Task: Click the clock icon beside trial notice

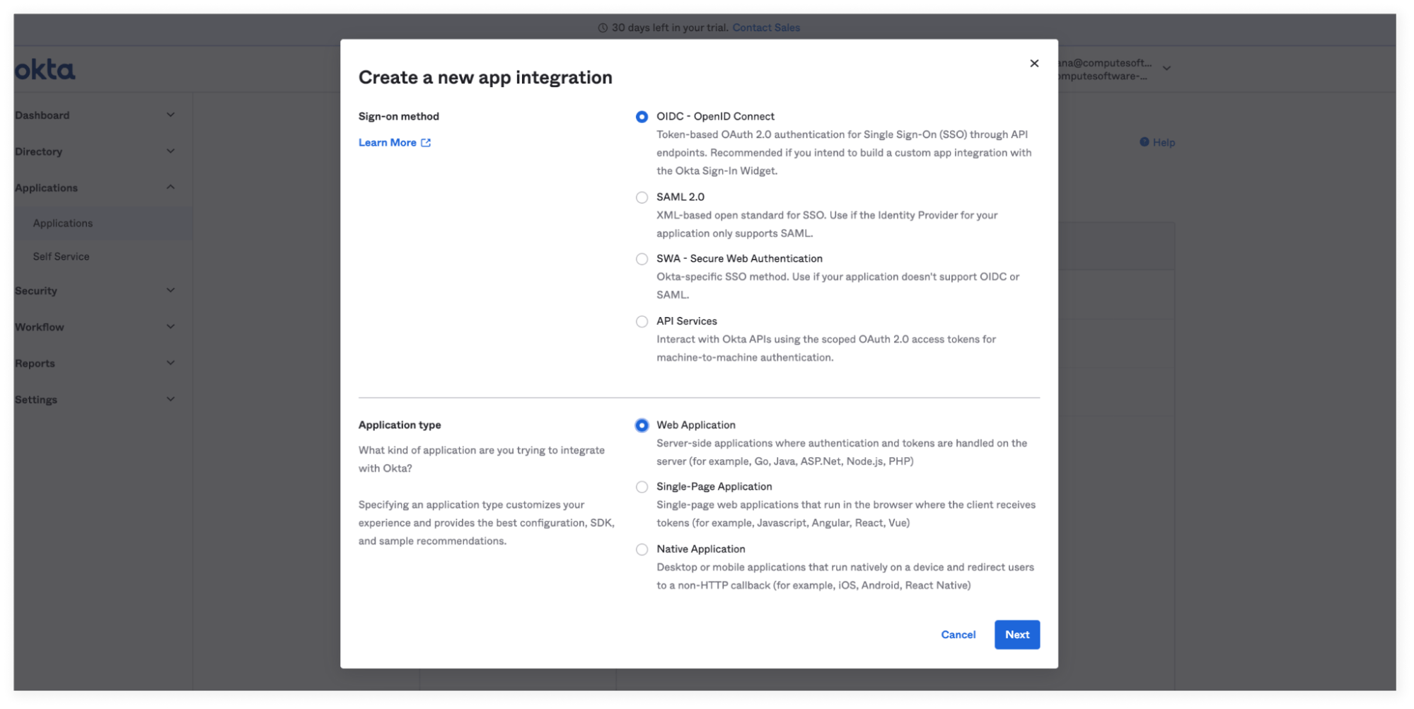Action: pyautogui.click(x=603, y=28)
